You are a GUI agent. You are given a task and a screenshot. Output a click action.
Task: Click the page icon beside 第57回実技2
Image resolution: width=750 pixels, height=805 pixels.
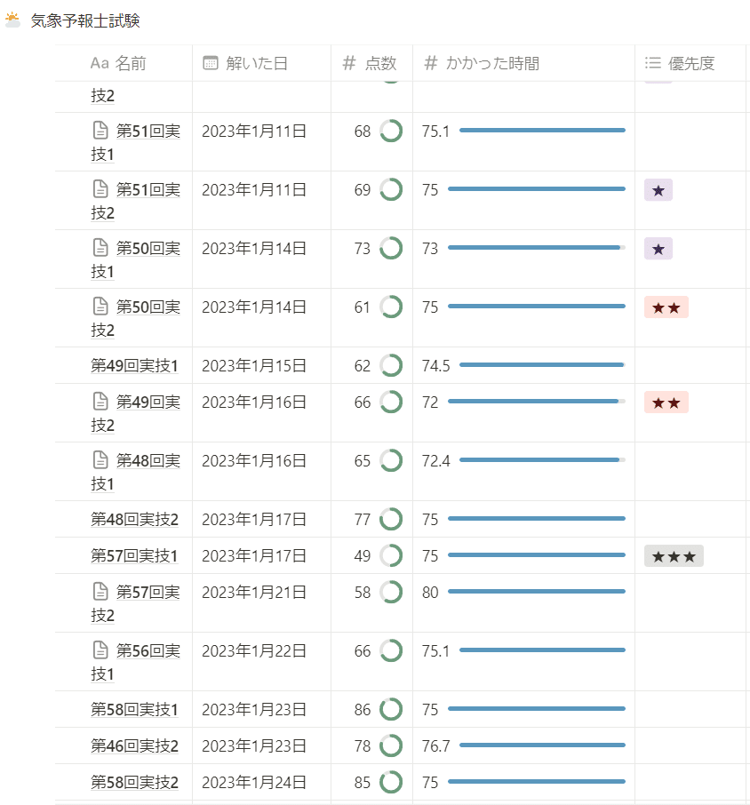tap(100, 592)
